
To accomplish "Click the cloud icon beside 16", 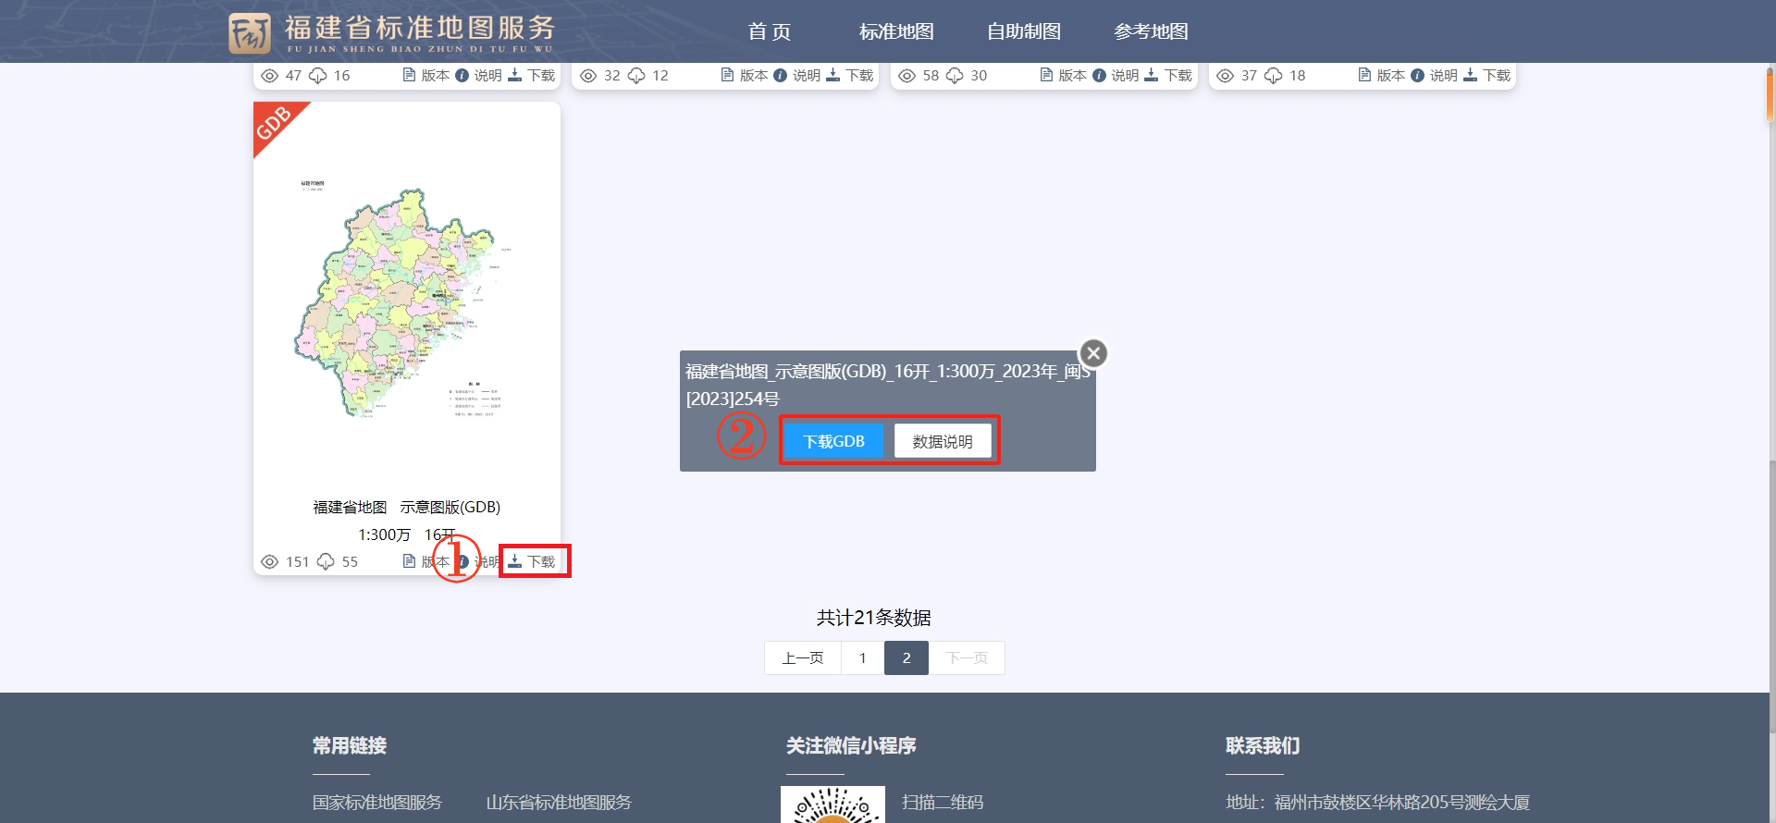I will click(317, 76).
